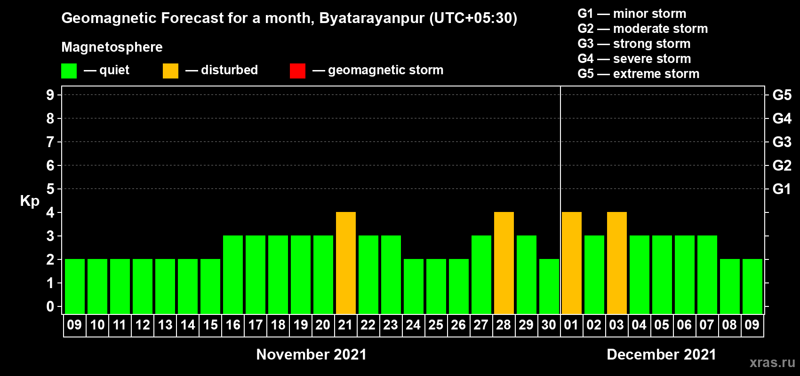Click date label 27 under November
This screenshot has width=800, height=376.
coord(481,325)
